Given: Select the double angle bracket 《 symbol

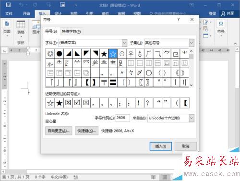Looking at the screenshot, I should (176, 73).
